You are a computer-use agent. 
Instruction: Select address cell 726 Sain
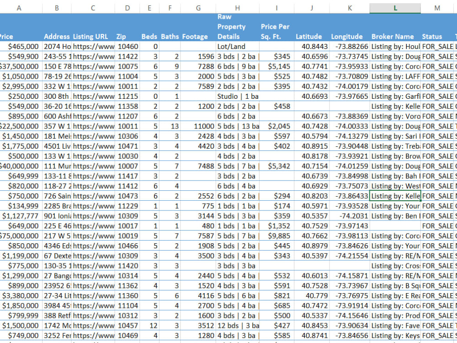pos(57,196)
